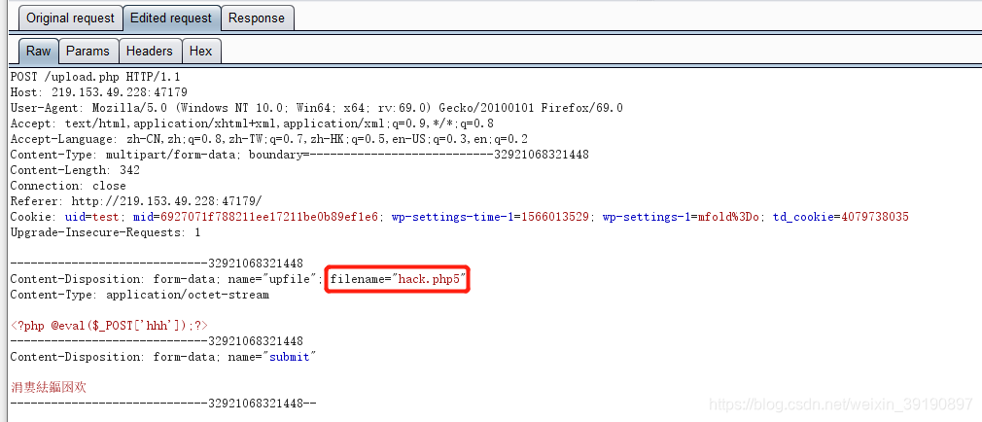Click the Content-Length: 342 line
Image resolution: width=982 pixels, height=422 pixels.
pyautogui.click(x=75, y=170)
